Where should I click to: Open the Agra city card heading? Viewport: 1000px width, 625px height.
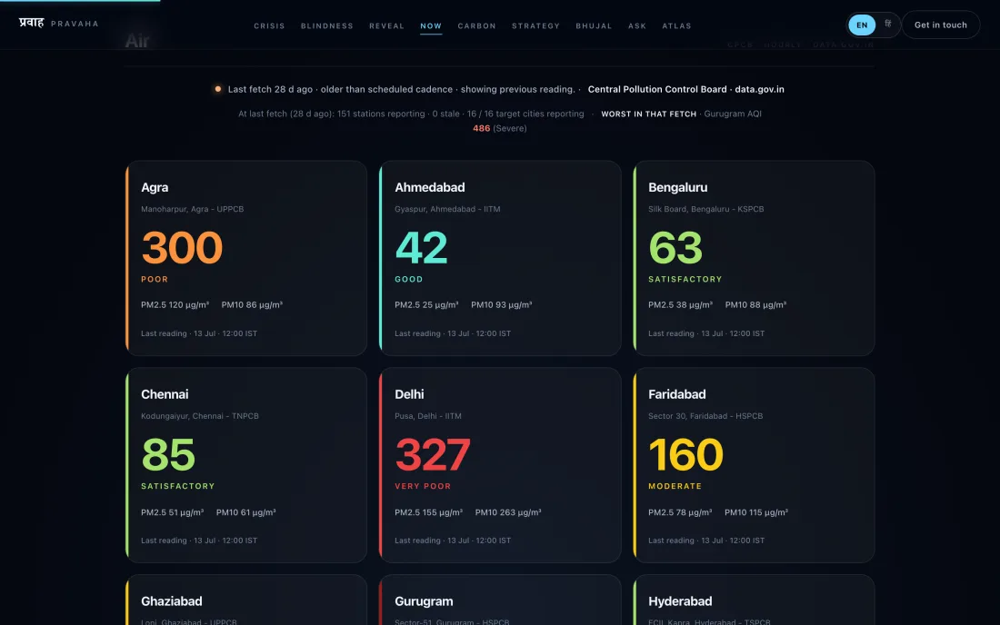[x=155, y=187]
